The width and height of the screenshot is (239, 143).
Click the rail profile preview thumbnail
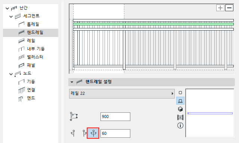coord(210,113)
